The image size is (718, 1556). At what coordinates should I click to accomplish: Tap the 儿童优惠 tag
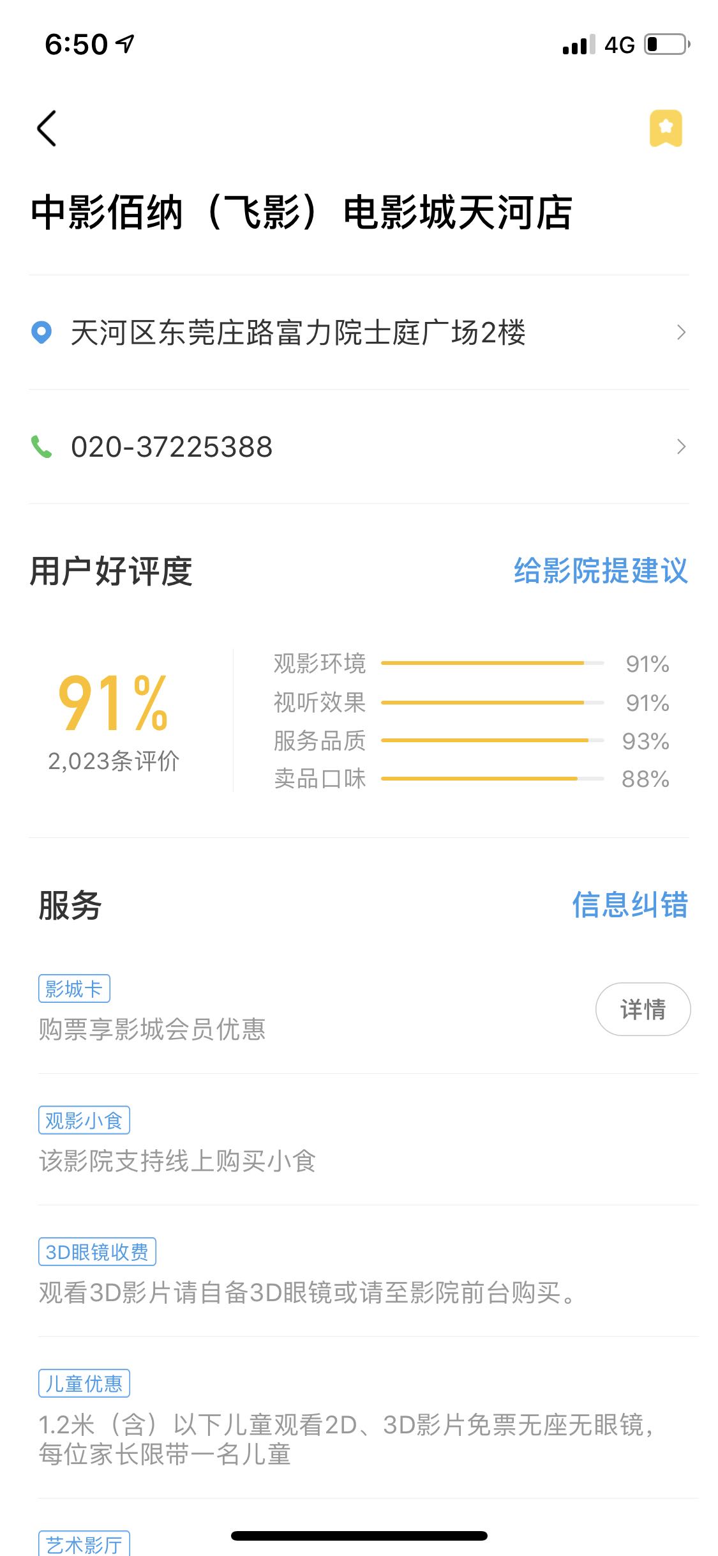coord(84,1384)
